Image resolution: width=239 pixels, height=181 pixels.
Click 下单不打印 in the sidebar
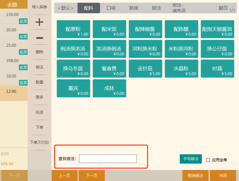[x=39, y=143]
